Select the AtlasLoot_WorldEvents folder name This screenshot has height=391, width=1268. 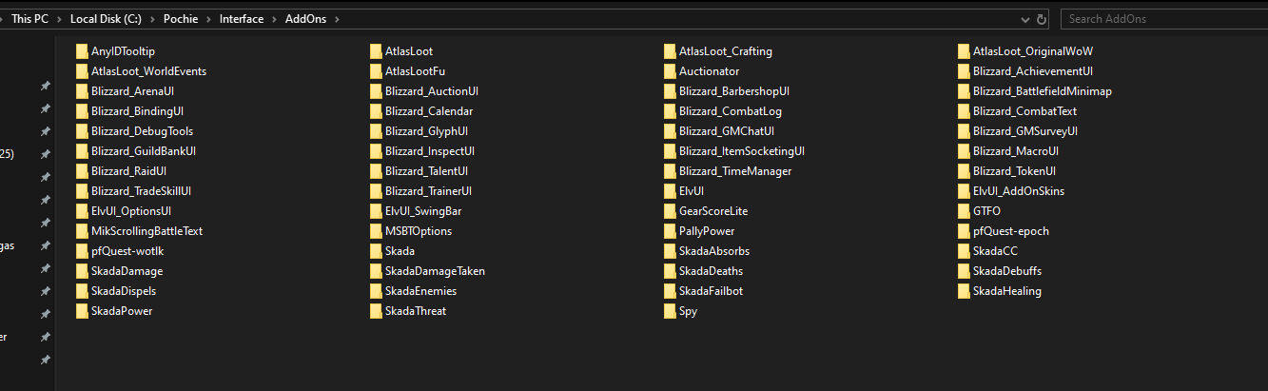tap(148, 71)
